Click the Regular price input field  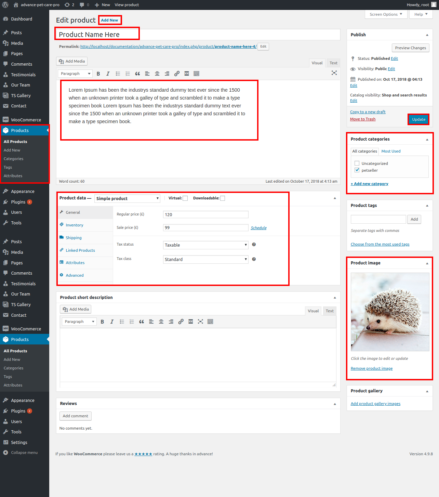pos(205,214)
